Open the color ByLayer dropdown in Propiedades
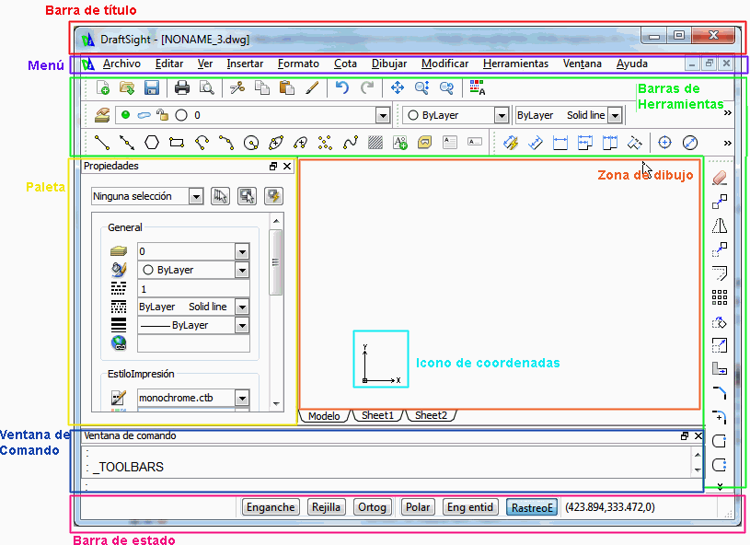 click(x=242, y=270)
